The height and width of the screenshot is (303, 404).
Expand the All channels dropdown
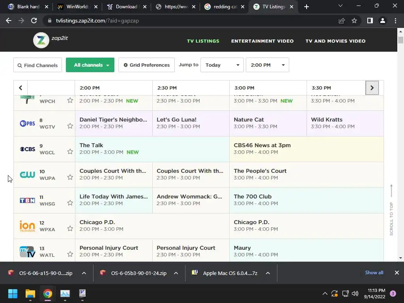coord(90,65)
